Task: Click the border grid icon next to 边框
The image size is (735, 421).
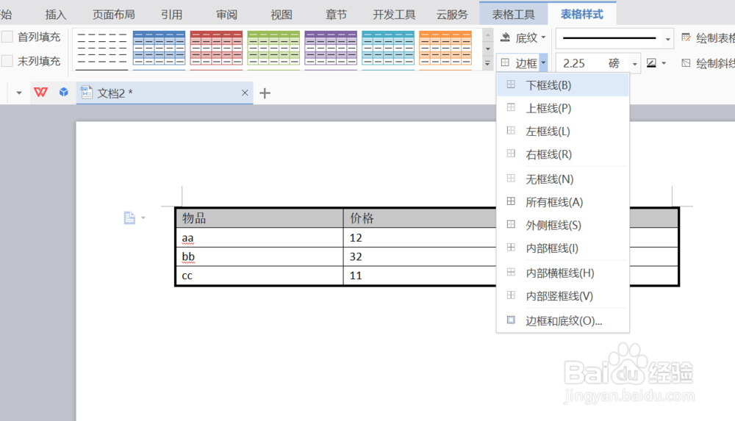Action: click(505, 62)
